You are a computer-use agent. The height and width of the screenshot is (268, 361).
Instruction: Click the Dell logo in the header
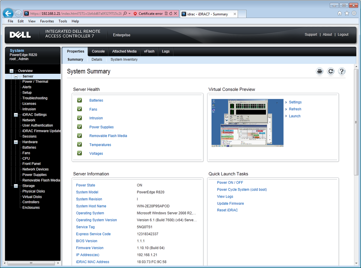(x=20, y=35)
